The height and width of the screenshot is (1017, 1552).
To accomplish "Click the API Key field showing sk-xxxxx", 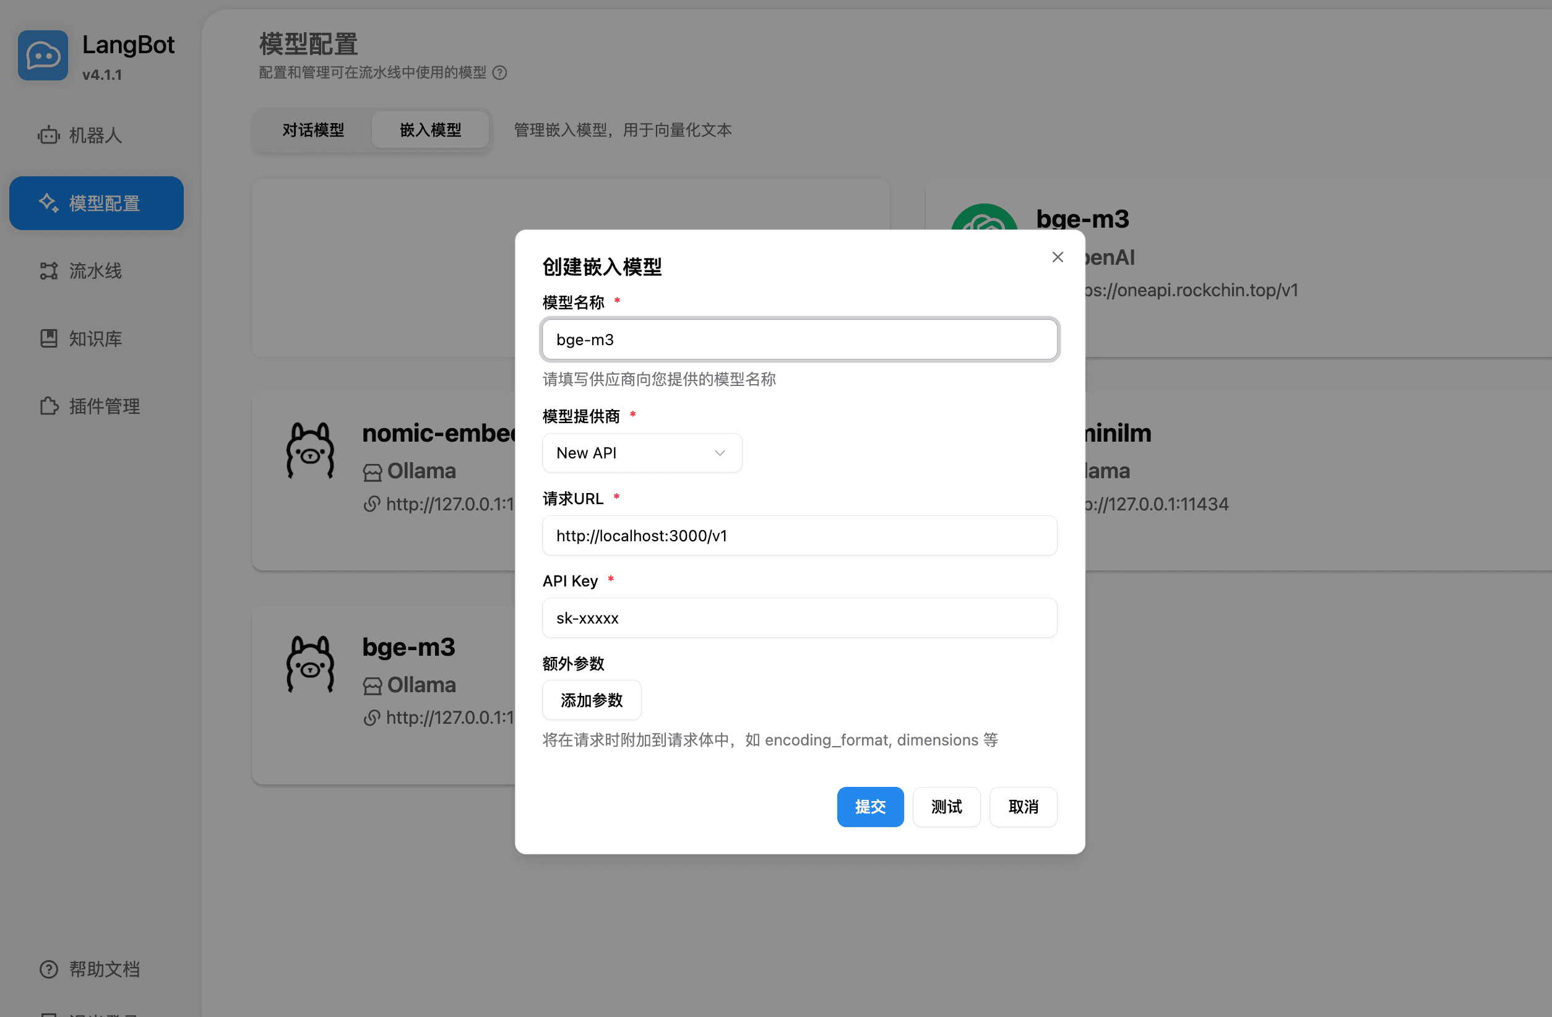I will (x=800, y=617).
